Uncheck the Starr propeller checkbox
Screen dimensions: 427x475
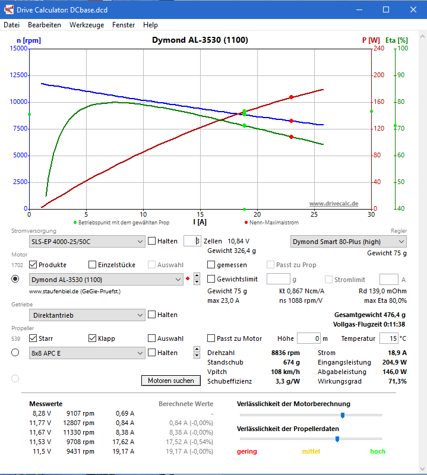point(33,338)
